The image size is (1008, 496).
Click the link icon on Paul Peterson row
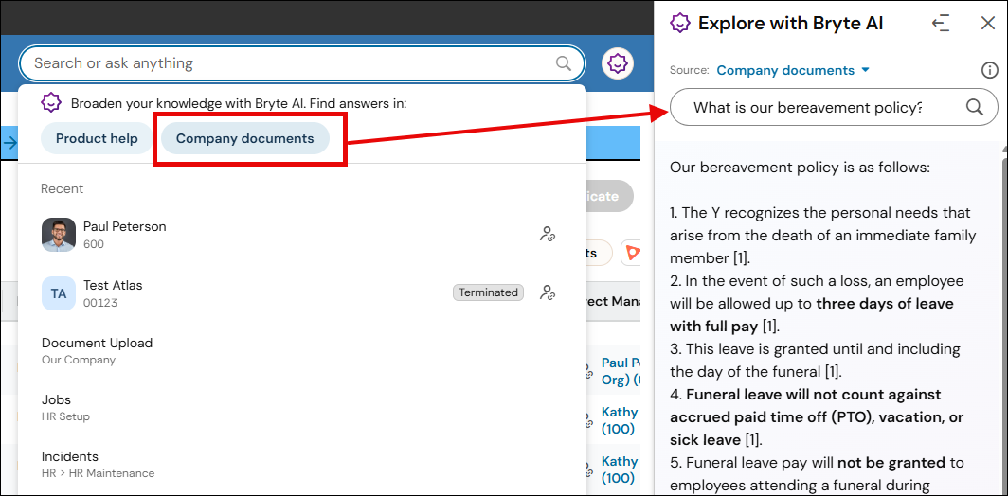[547, 235]
